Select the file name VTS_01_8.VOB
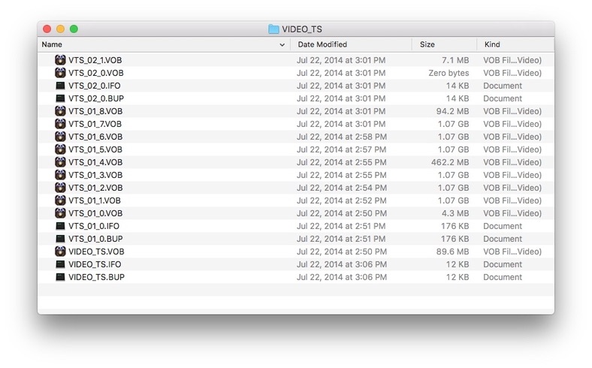Image resolution: width=592 pixels, height=368 pixels. (x=95, y=111)
